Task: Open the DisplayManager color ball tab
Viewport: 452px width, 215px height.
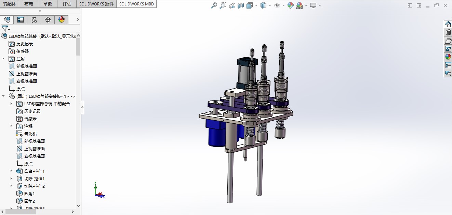Action: 62,20
